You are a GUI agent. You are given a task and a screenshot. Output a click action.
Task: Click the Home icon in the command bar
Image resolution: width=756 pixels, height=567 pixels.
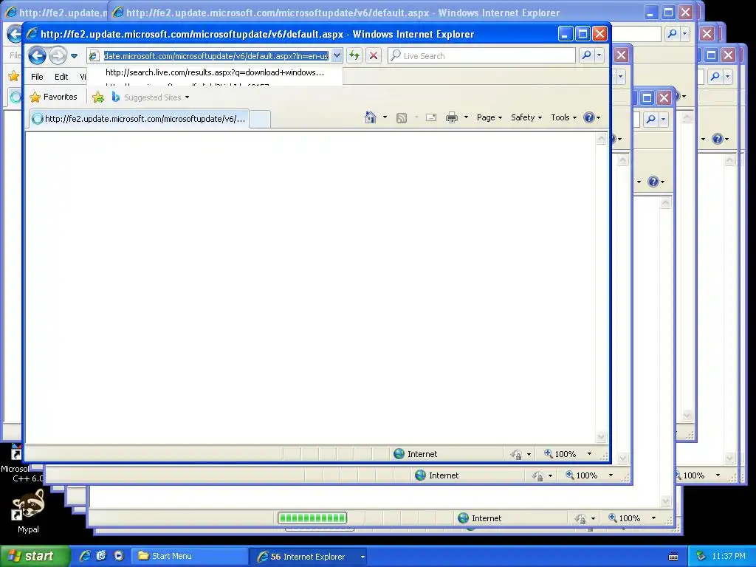[x=371, y=117]
